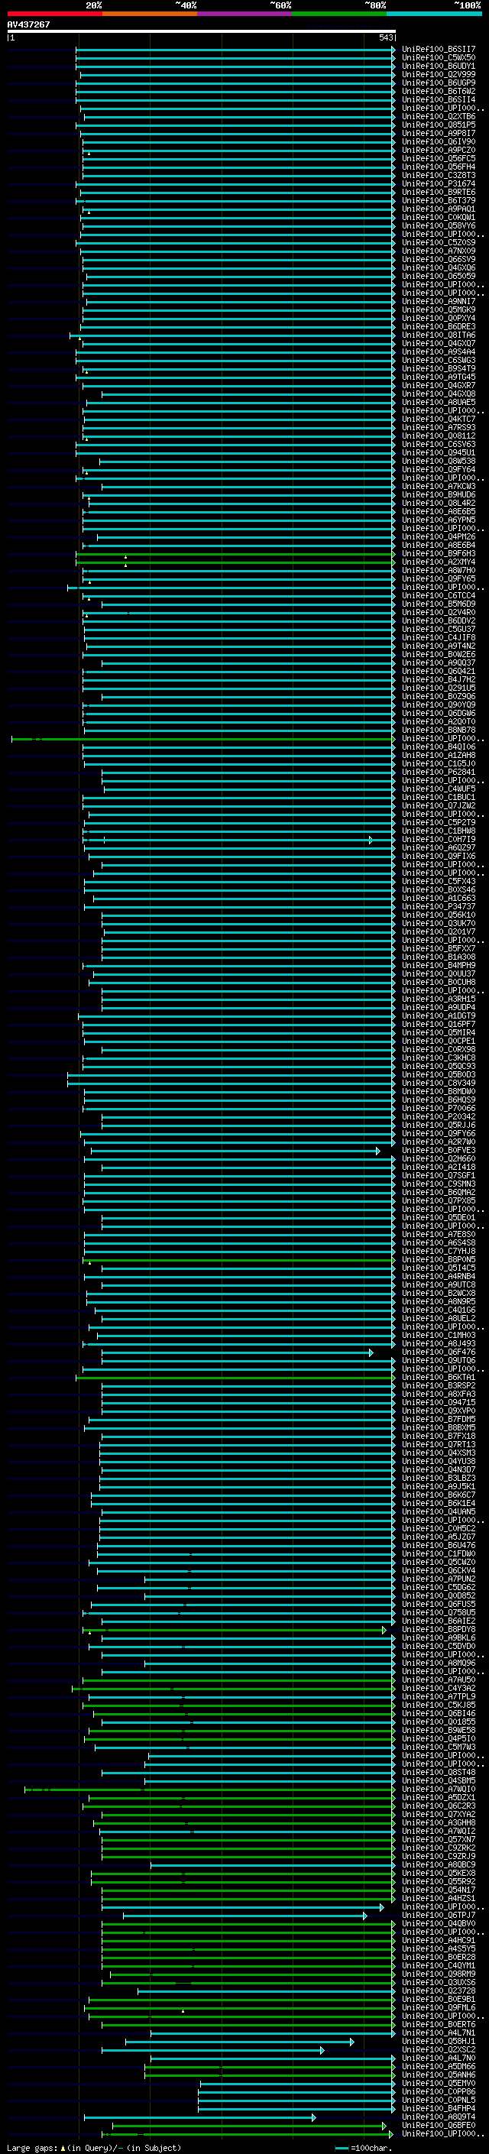Select the UniRef100_Q58HJ1 label
Image resolution: width=489 pixels, height=2154 pixels.
(x=438, y=2041)
